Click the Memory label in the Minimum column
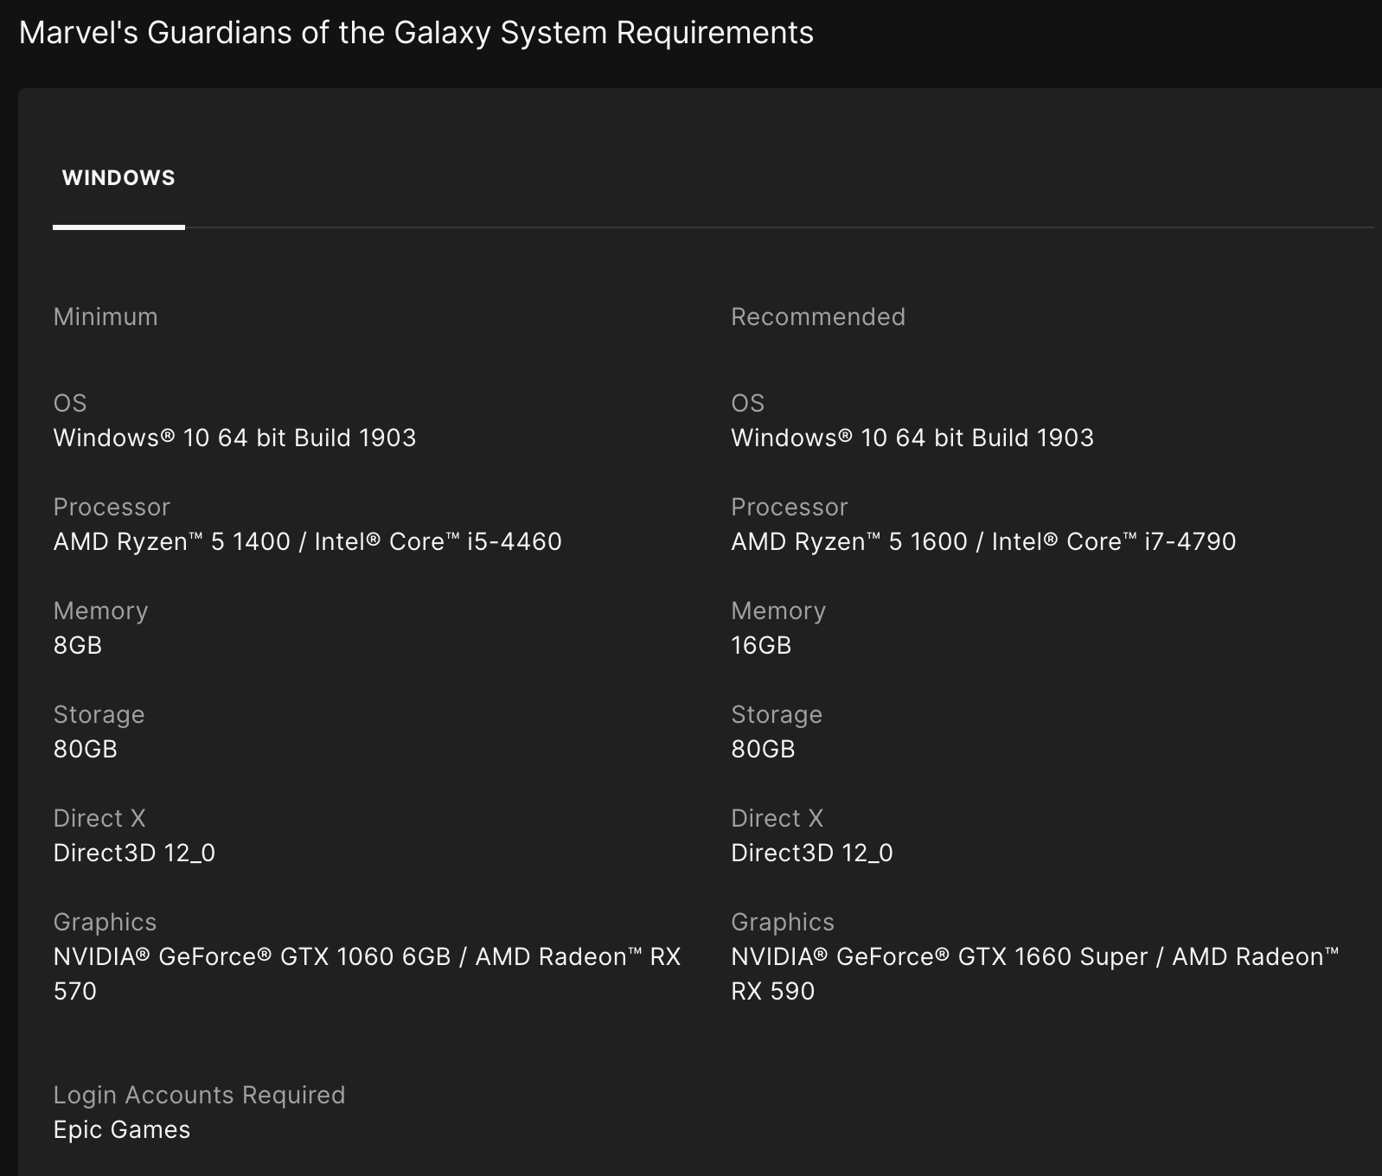1382x1176 pixels. (x=100, y=610)
